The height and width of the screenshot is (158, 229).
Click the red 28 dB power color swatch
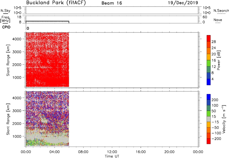click(209, 39)
